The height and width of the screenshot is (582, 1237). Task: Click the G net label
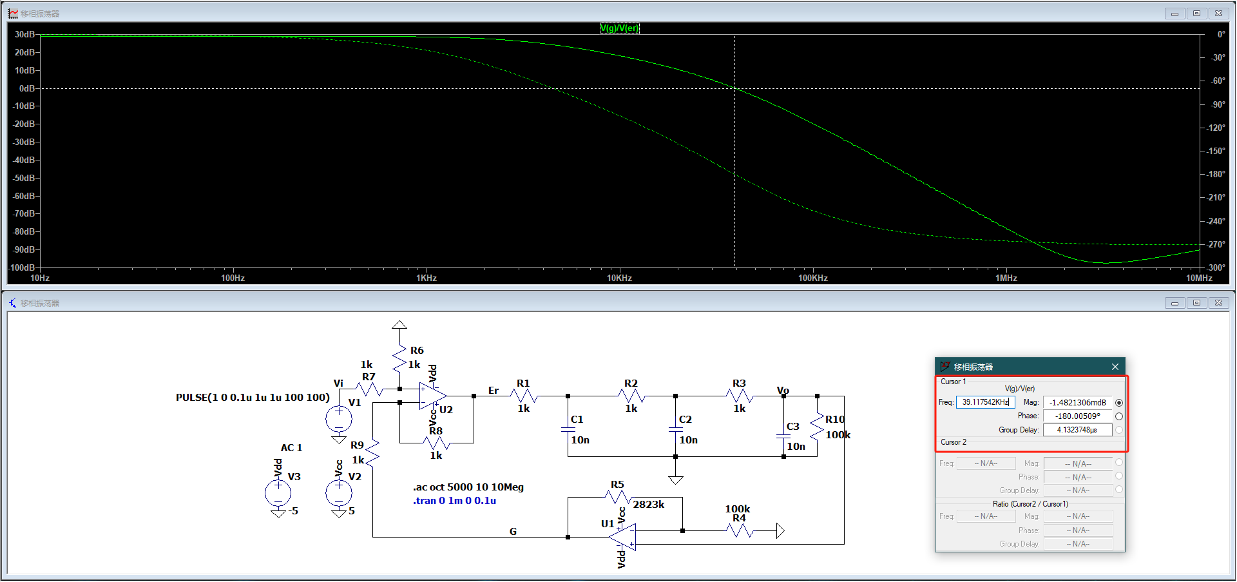[513, 532]
